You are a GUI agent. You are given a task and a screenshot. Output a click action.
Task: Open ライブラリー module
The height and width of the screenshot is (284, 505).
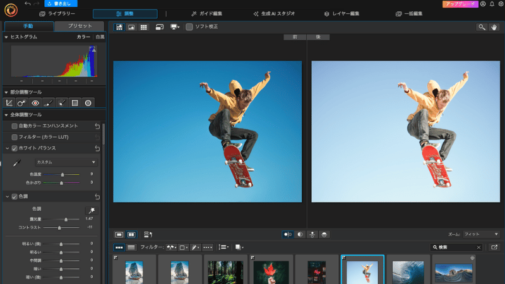[57, 14]
